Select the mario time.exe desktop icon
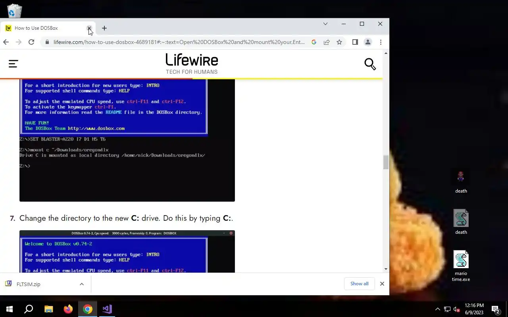Image resolution: width=508 pixels, height=317 pixels. pos(461,266)
